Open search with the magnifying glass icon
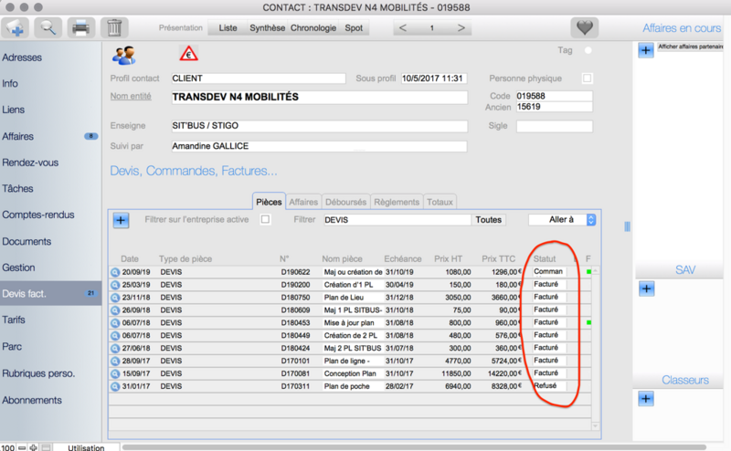The width and height of the screenshot is (731, 451). tap(48, 27)
